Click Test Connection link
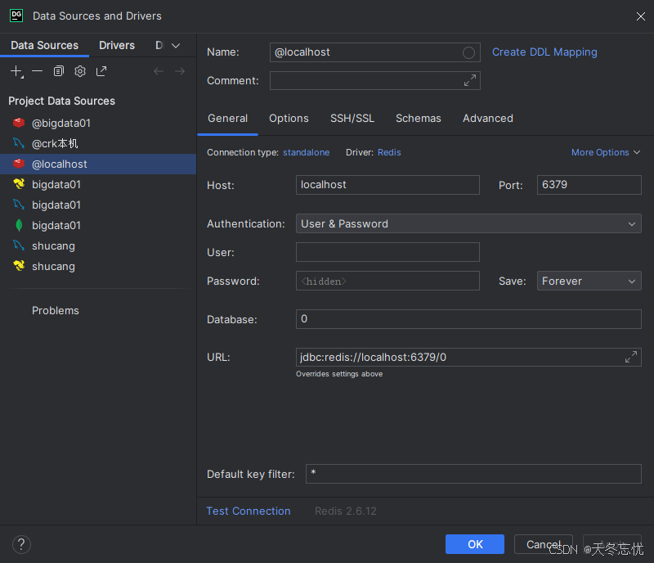This screenshot has height=563, width=654. (x=249, y=511)
